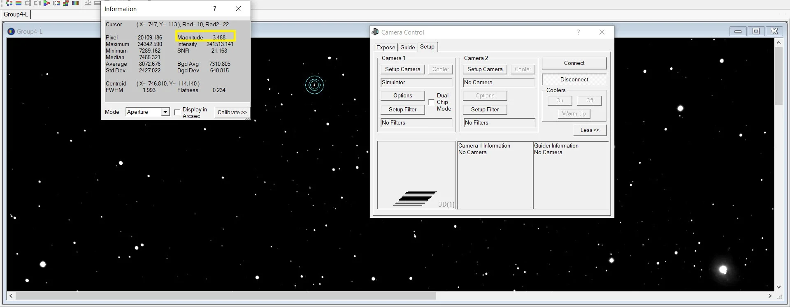This screenshot has height=307, width=790.
Task: Click the scroll-left arrow of image window
Action: [x=11, y=295]
